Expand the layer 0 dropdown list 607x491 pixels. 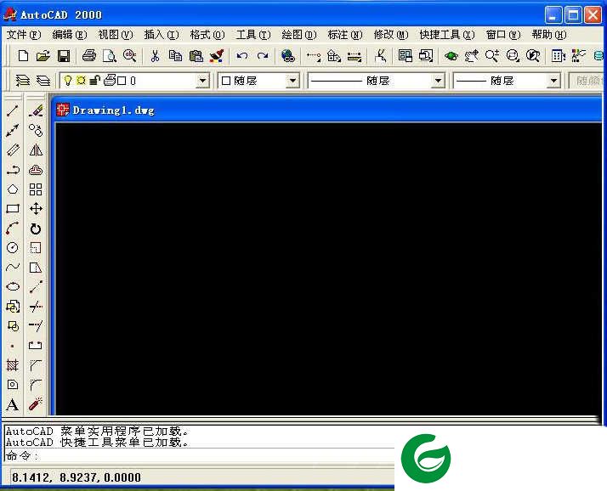pyautogui.click(x=202, y=81)
